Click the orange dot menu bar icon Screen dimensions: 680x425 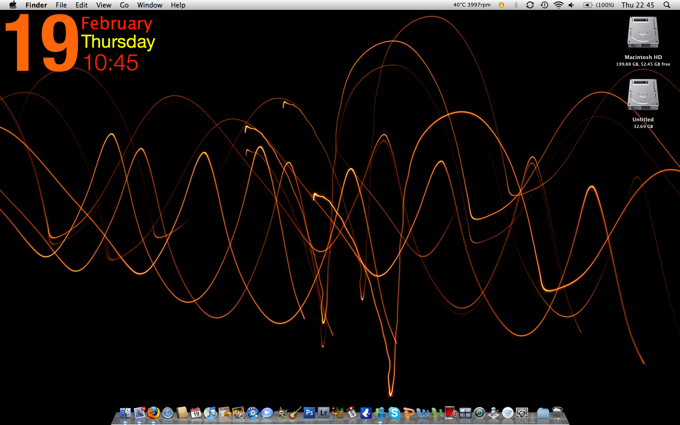click(501, 5)
